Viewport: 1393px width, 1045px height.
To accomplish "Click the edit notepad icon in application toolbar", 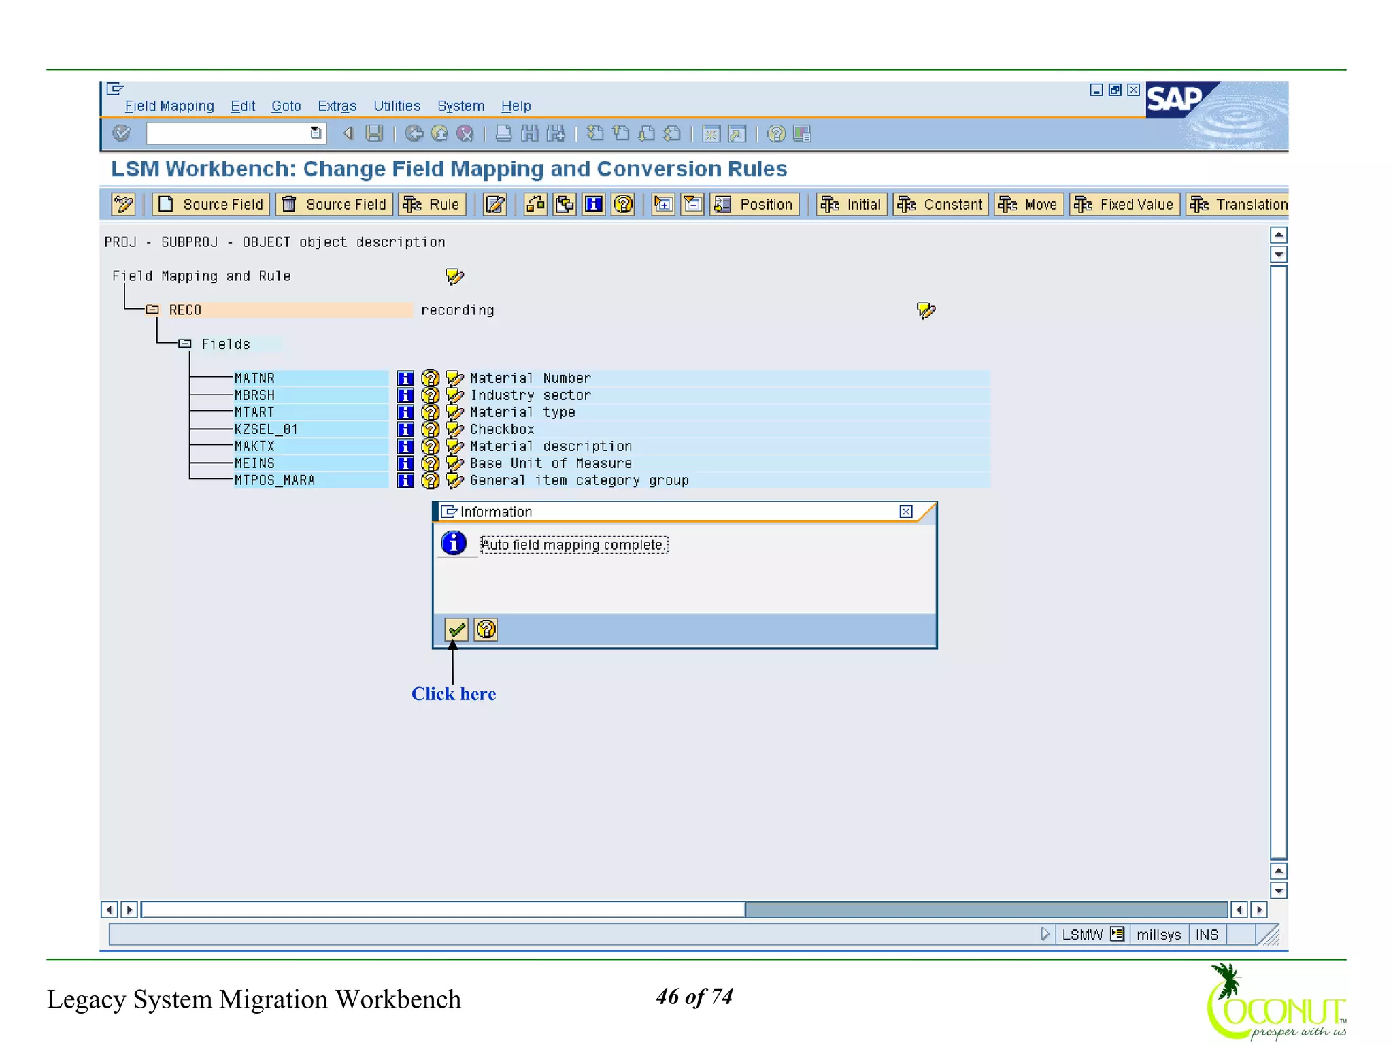I will (x=495, y=204).
